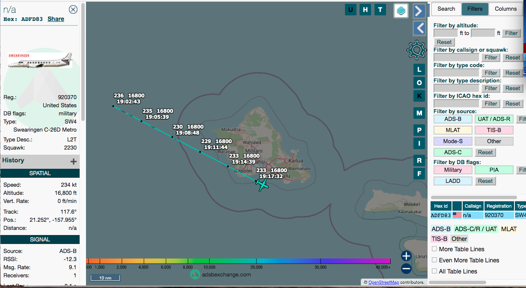This screenshot has height=288, width=526.
Task: Apply the callsign or squawk Filter
Action: (491, 57)
